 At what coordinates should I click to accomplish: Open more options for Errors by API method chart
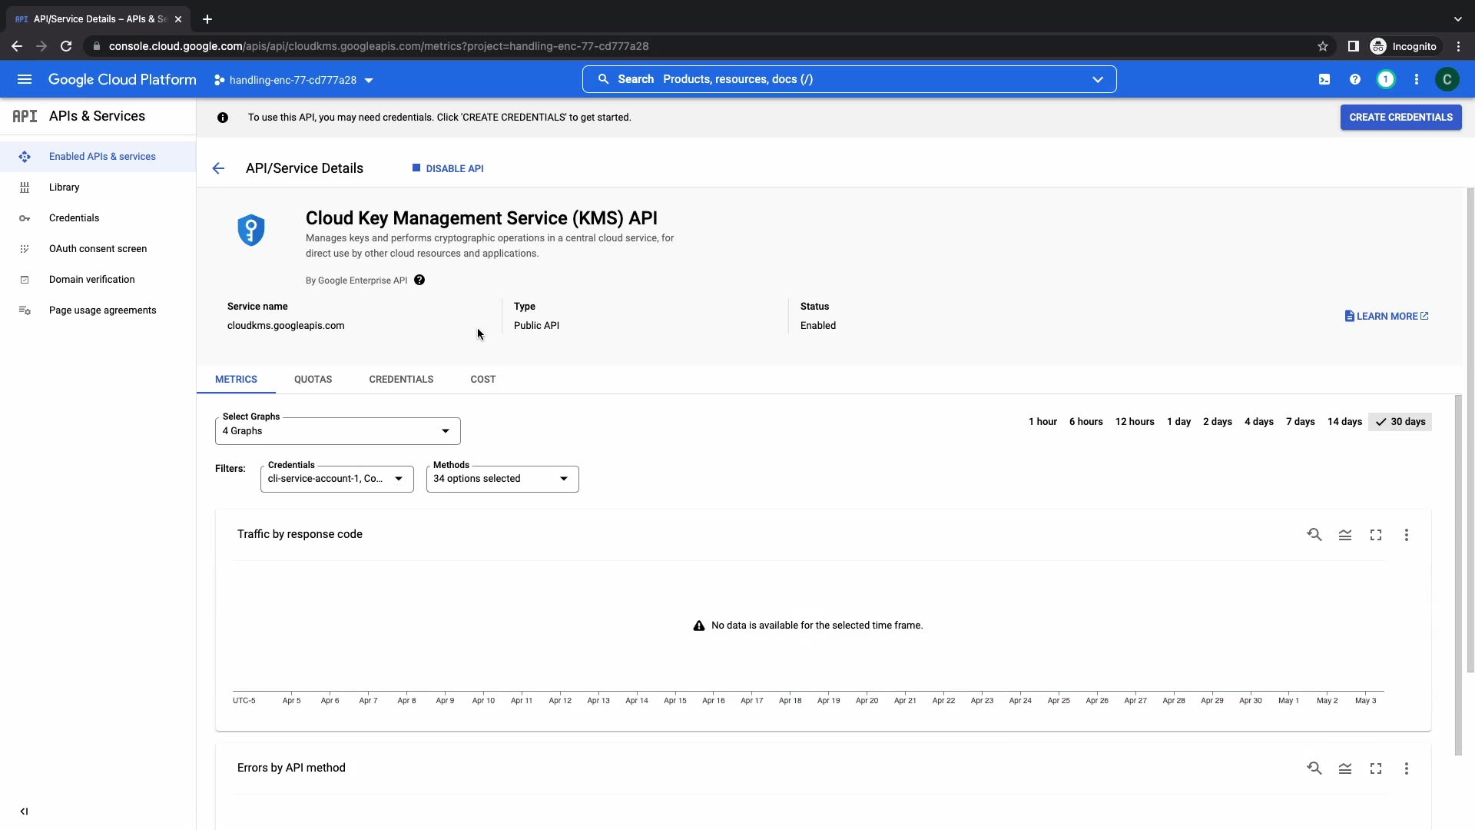(x=1407, y=769)
